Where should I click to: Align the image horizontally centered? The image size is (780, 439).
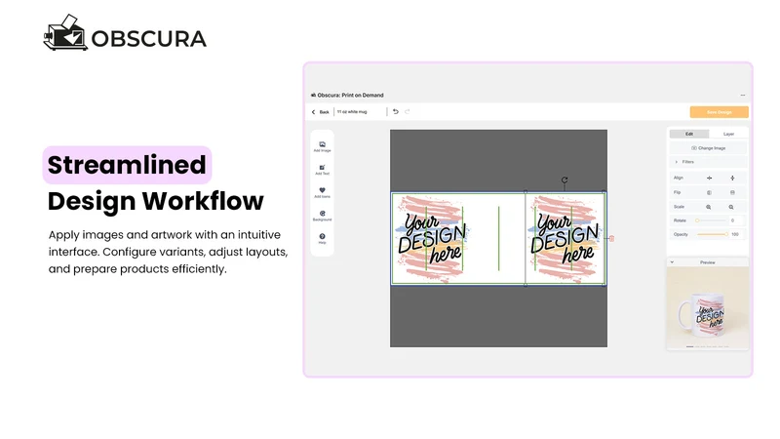pos(710,178)
